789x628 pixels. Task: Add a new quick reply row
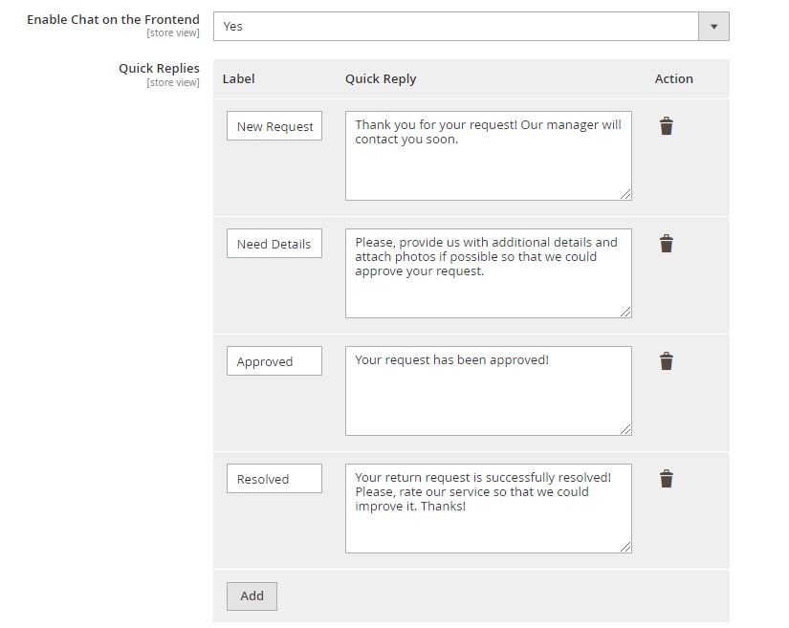pos(252,596)
